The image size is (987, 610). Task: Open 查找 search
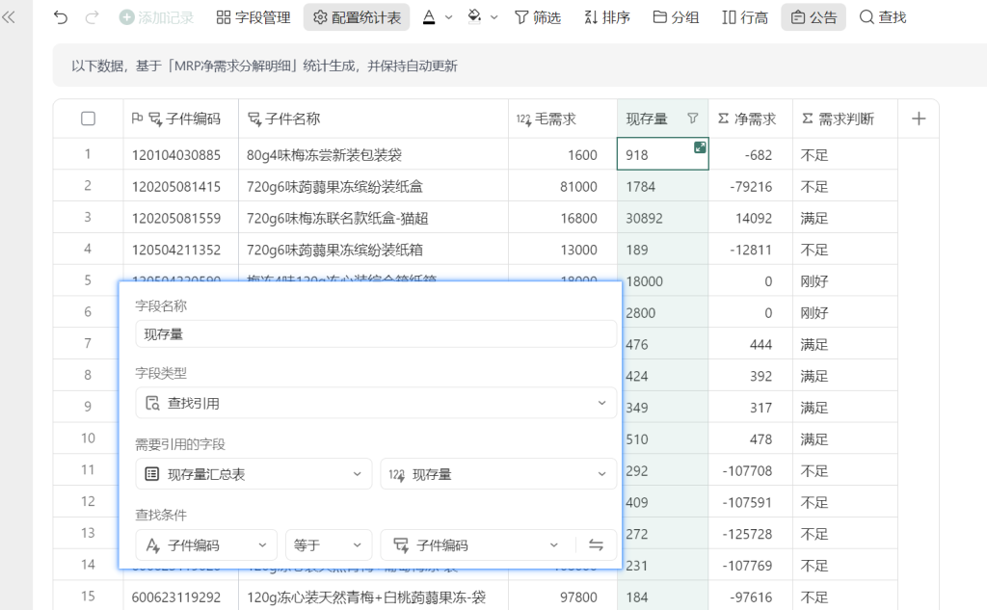coord(883,17)
